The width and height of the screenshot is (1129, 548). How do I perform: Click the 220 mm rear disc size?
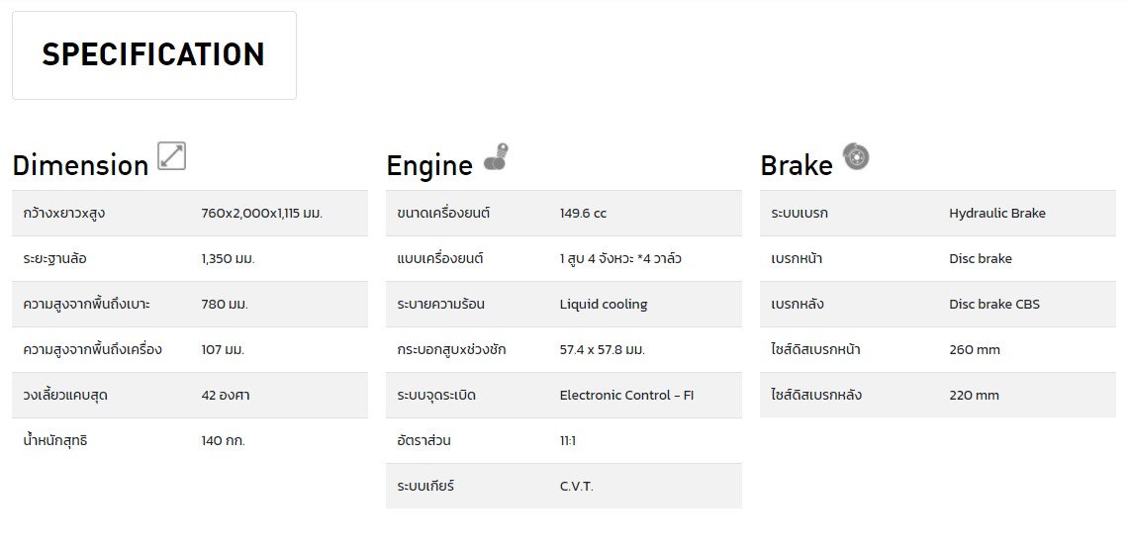pyautogui.click(x=974, y=396)
